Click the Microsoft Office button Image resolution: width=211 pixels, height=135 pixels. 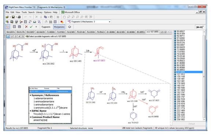pyautogui.click(x=70, y=12)
